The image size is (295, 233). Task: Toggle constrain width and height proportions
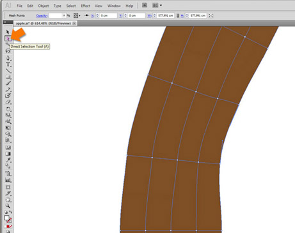pos(178,15)
